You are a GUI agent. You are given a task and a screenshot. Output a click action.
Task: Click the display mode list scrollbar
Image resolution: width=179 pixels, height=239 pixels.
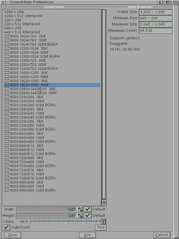pos(104,104)
